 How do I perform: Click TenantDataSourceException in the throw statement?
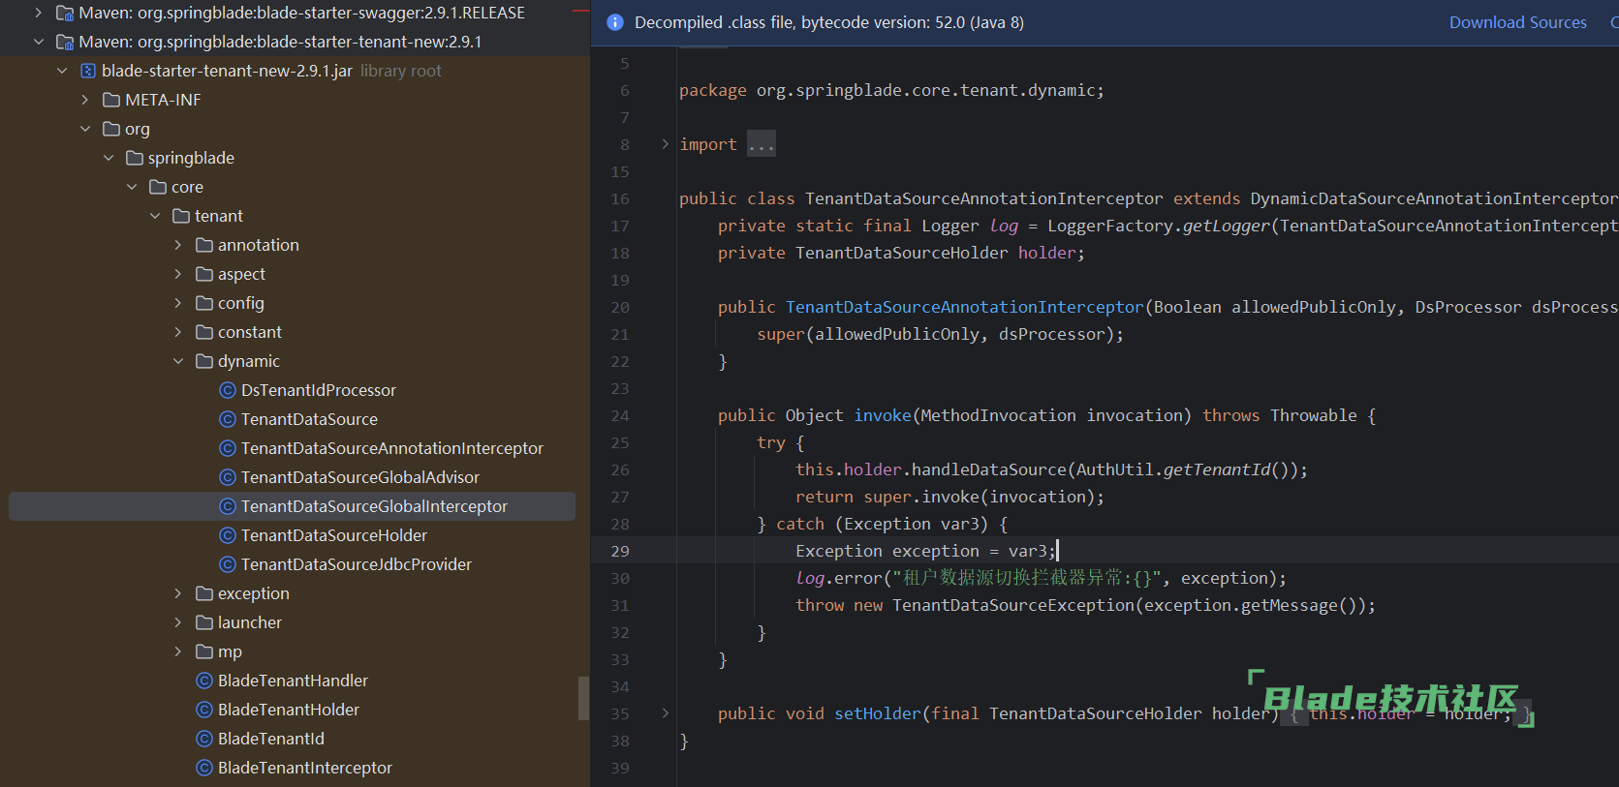(1012, 605)
